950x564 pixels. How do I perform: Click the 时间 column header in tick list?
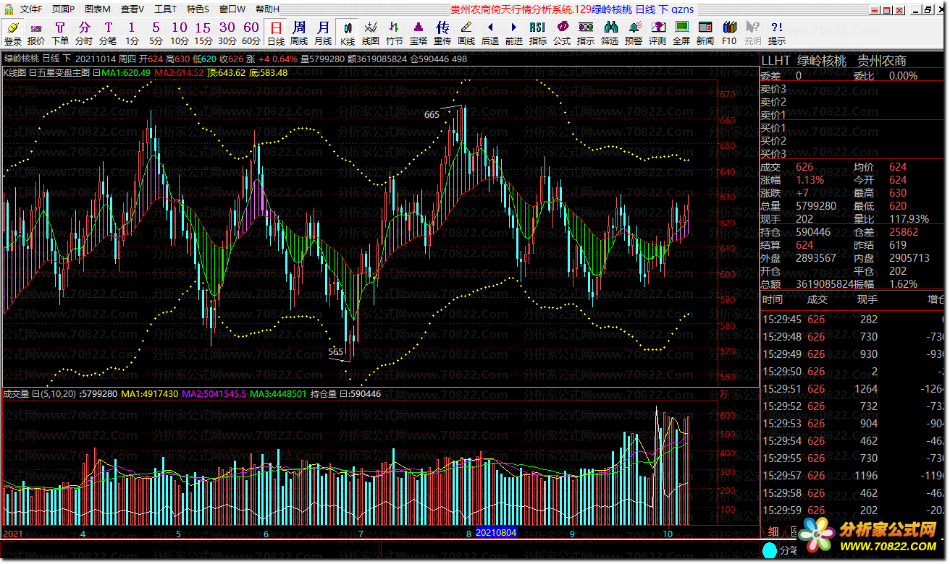pyautogui.click(x=773, y=299)
